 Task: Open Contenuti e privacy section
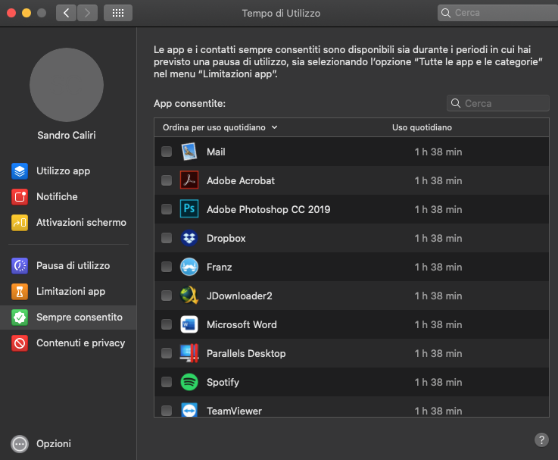coord(68,343)
